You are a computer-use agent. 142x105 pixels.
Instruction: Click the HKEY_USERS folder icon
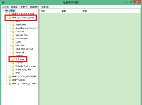pyautogui.click(x=10, y=80)
